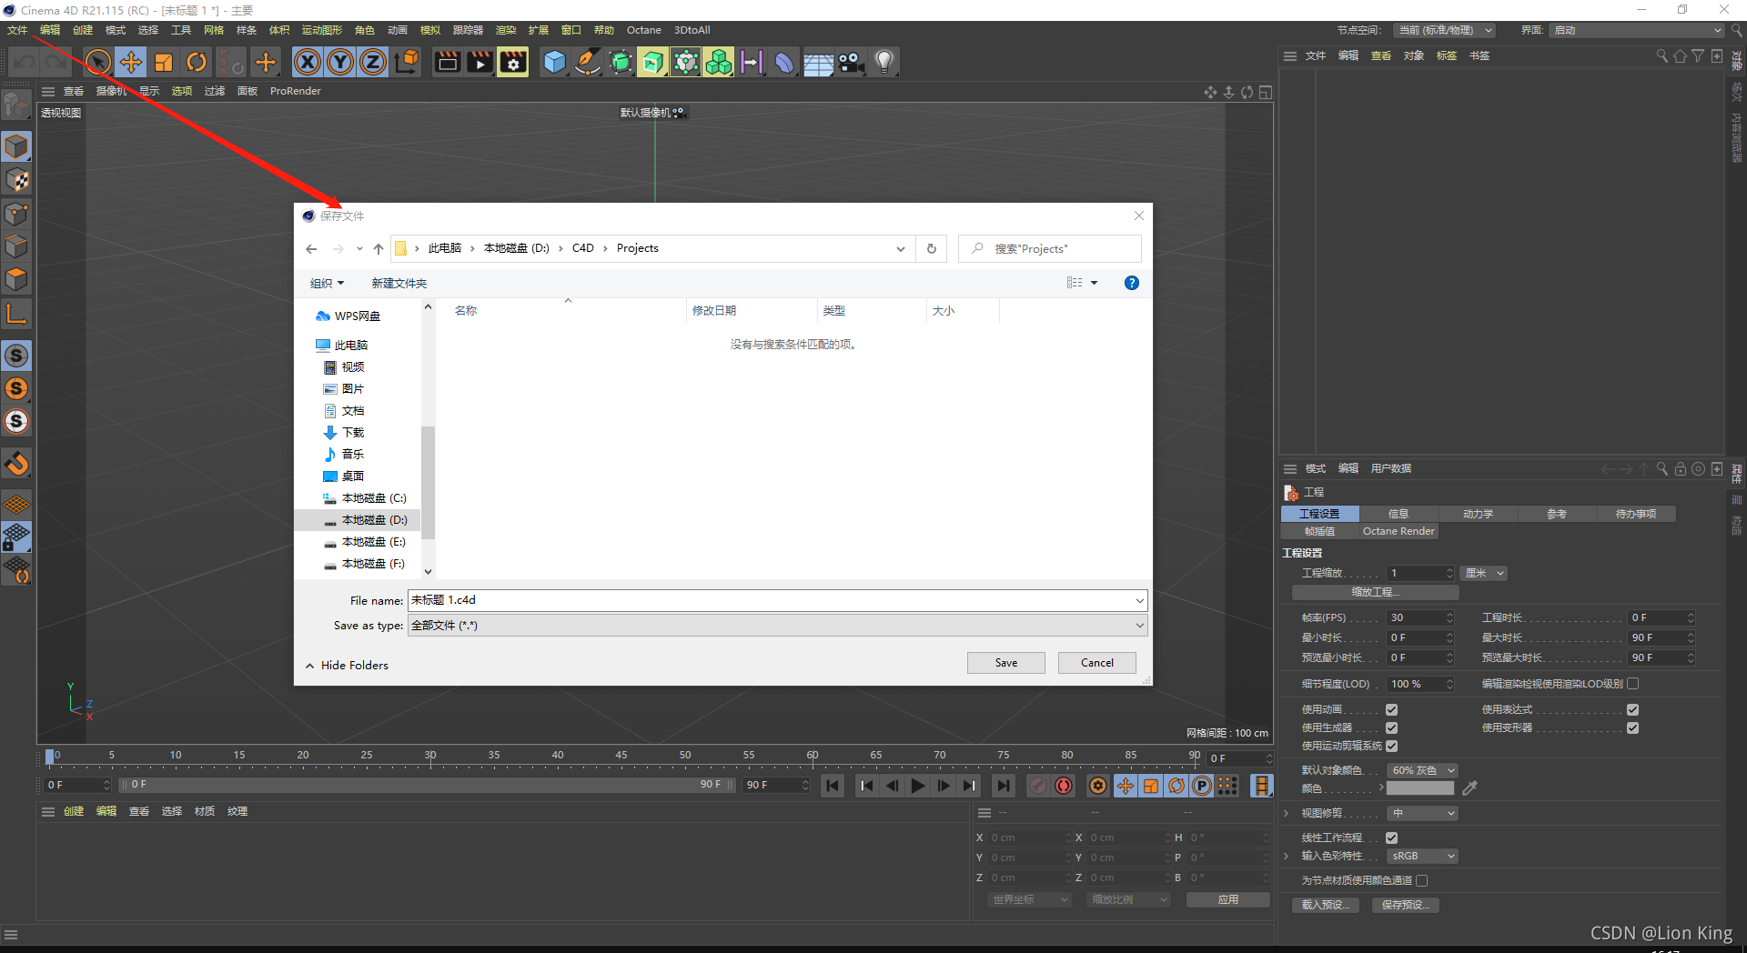The width and height of the screenshot is (1747, 953).
Task: Open the 默认对象颜色 dropdown
Action: (x=1421, y=769)
